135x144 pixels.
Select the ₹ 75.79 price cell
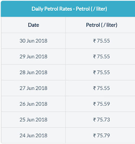coord(102,135)
